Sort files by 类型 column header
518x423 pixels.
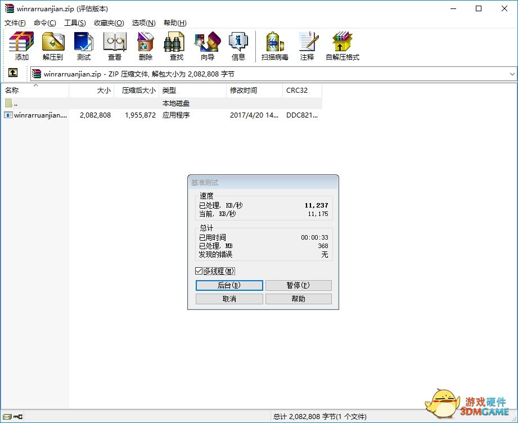pyautogui.click(x=192, y=90)
